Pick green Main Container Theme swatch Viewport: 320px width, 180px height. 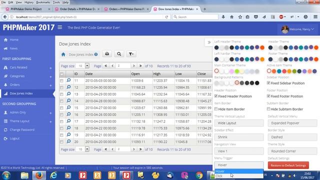236,71
